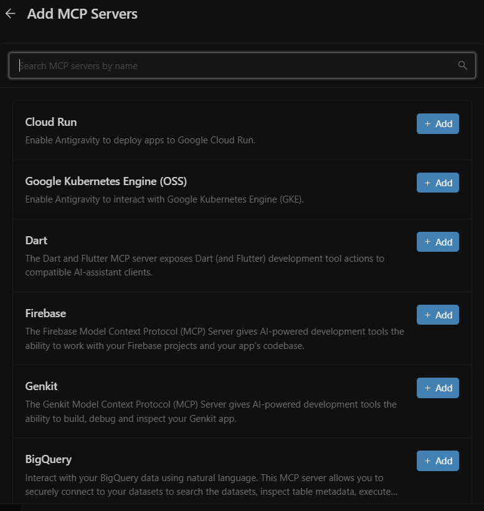This screenshot has height=511, width=484.
Task: Add the Google Kubernetes Engine (OSS) server
Action: pos(438,183)
